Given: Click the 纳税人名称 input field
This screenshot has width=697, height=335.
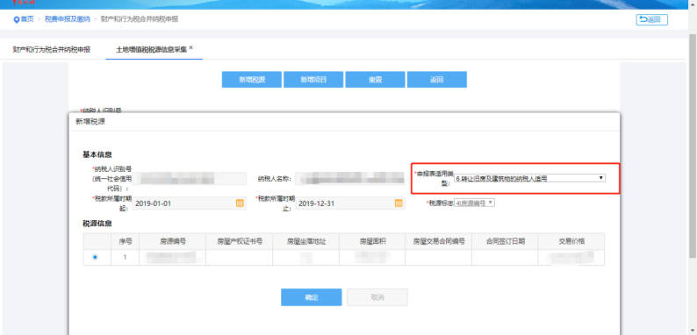Looking at the screenshot, I should point(350,179).
